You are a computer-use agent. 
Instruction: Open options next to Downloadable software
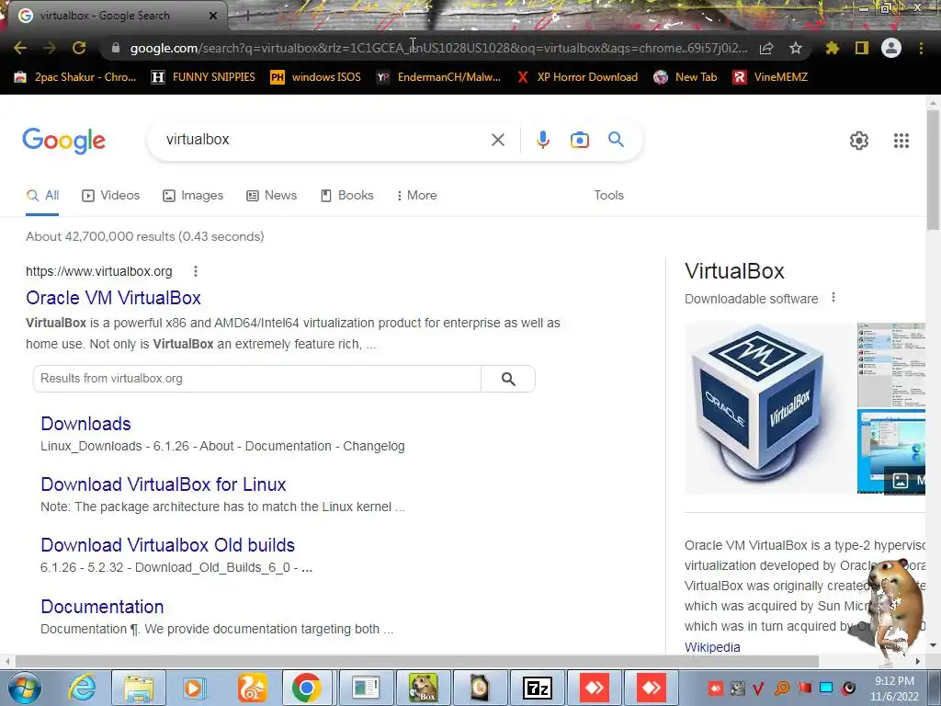tap(833, 298)
